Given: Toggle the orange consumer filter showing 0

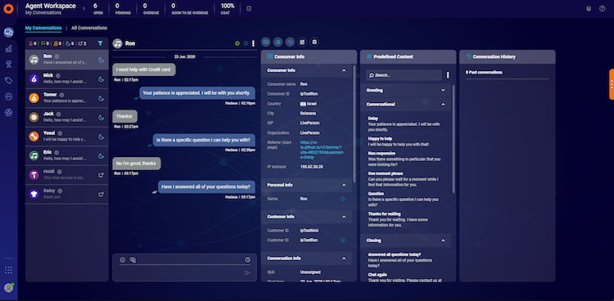Looking at the screenshot, I should 57,43.
